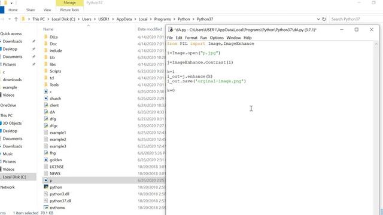Open the DLLs folder icon
This screenshot has height=215, width=383.
click(45, 37)
